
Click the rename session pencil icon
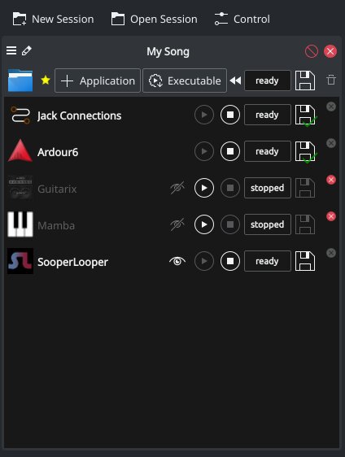(x=27, y=50)
